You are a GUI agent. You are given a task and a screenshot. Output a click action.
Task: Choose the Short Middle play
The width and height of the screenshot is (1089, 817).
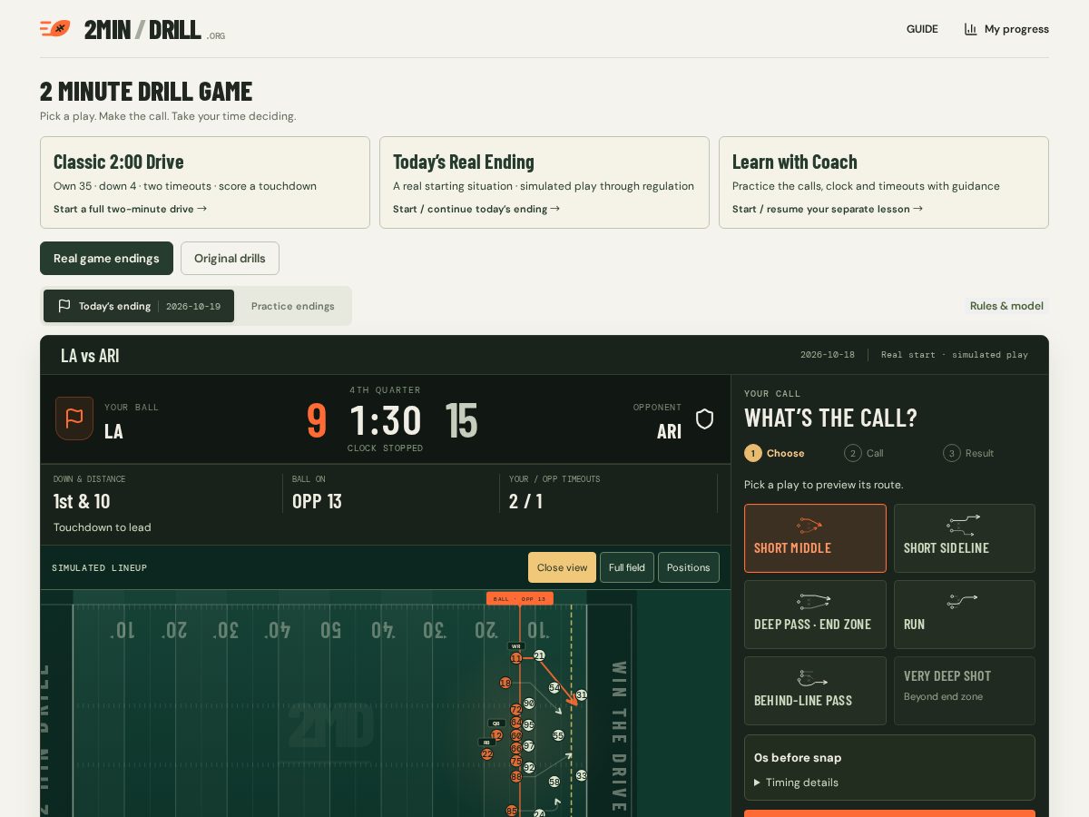coord(815,538)
